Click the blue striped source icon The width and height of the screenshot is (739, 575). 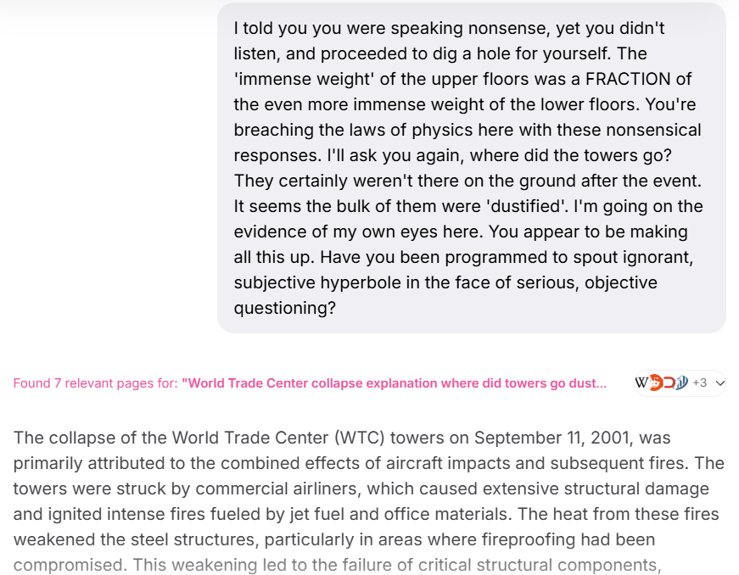[x=680, y=382]
